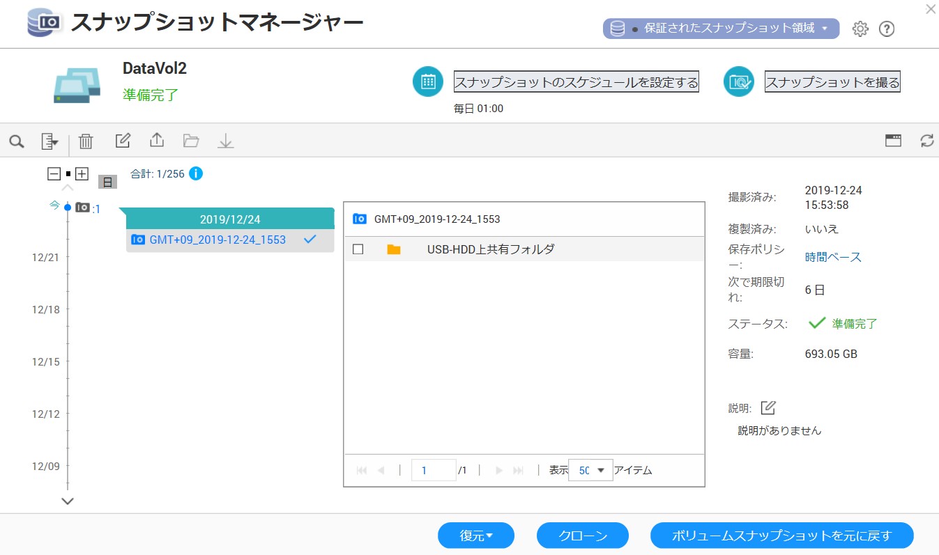The image size is (939, 555).
Task: Click the page number input field
Action: click(434, 470)
